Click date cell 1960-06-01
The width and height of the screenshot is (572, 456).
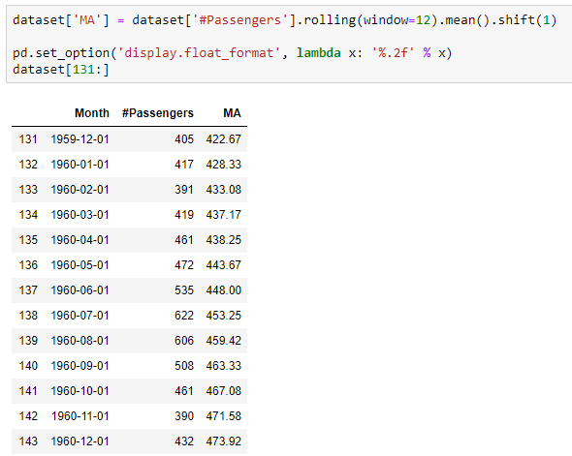tap(79, 289)
